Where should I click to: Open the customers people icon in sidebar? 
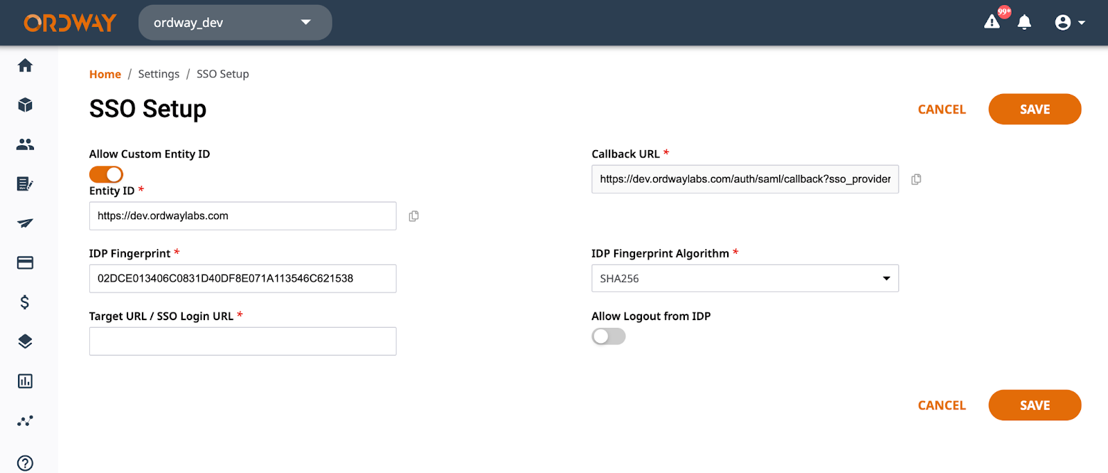click(25, 144)
